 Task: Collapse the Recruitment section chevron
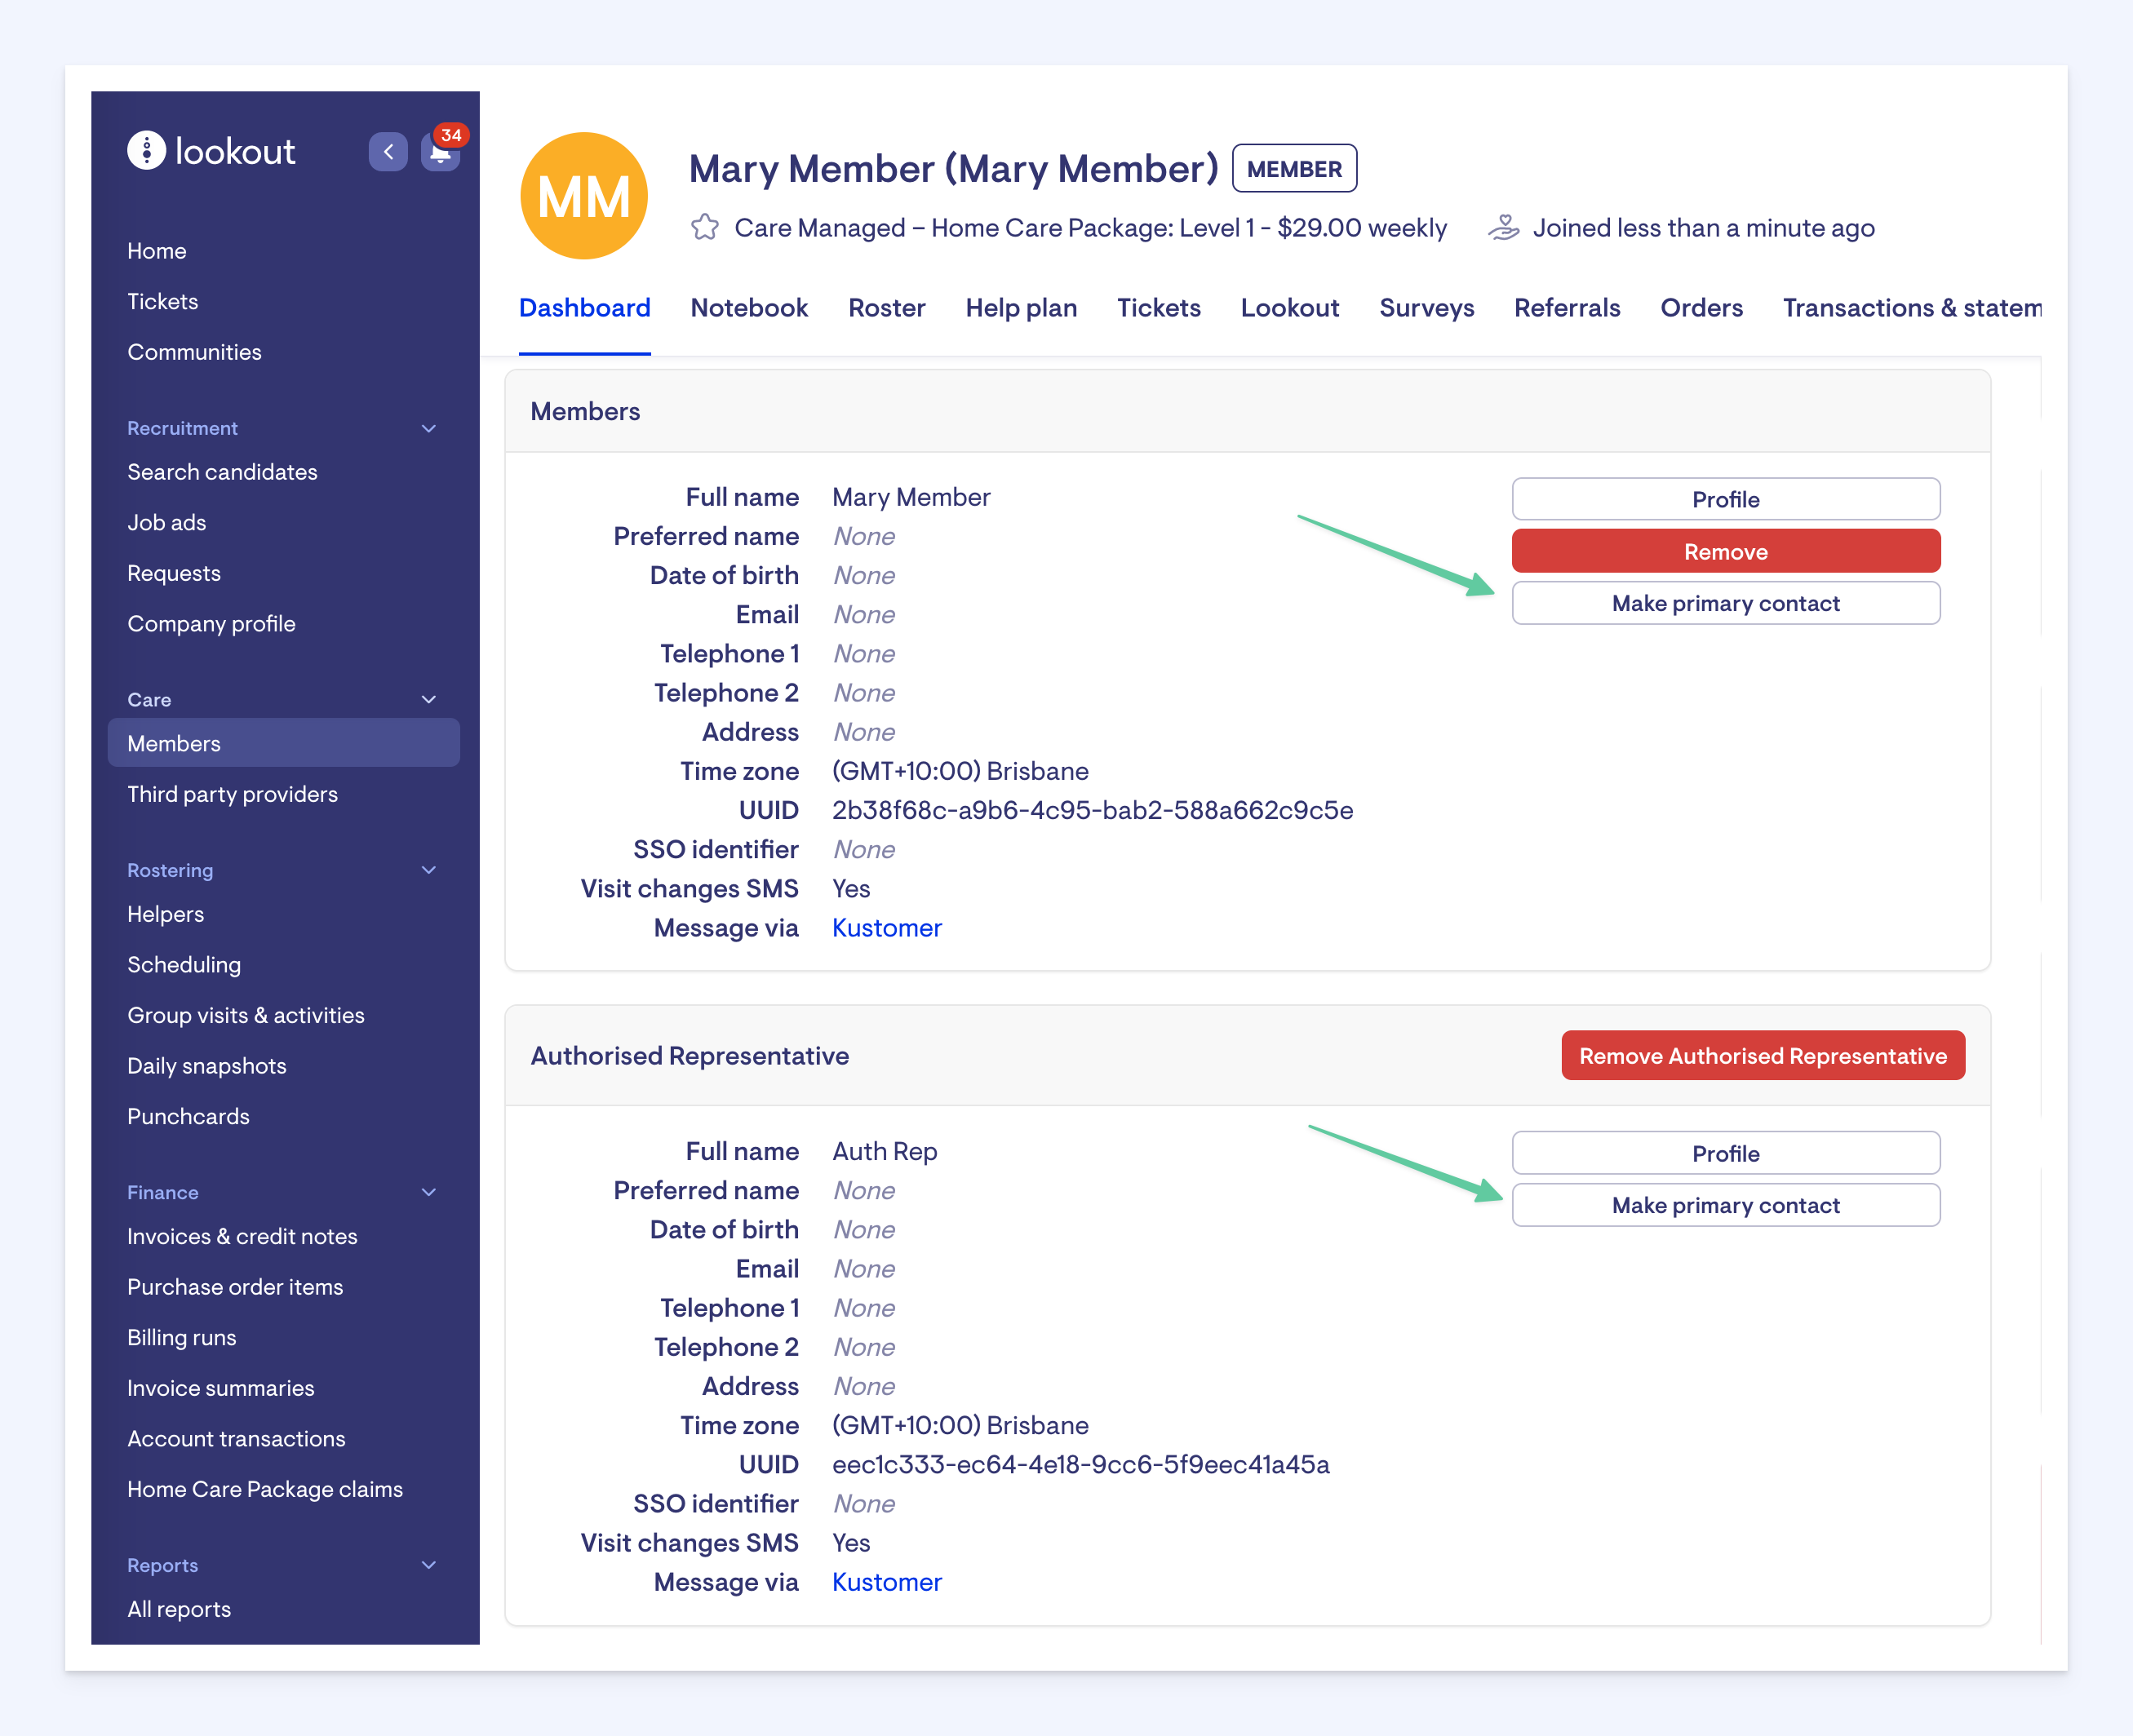(x=429, y=429)
